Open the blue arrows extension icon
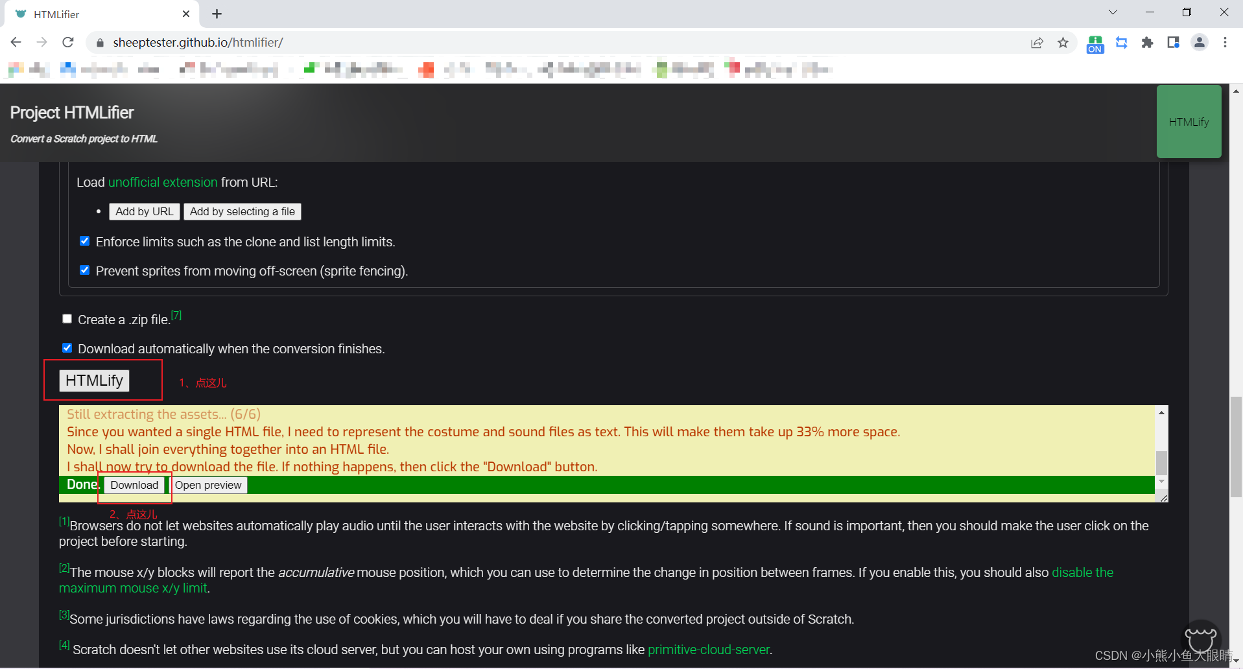Viewport: 1243px width, 669px height. point(1121,43)
